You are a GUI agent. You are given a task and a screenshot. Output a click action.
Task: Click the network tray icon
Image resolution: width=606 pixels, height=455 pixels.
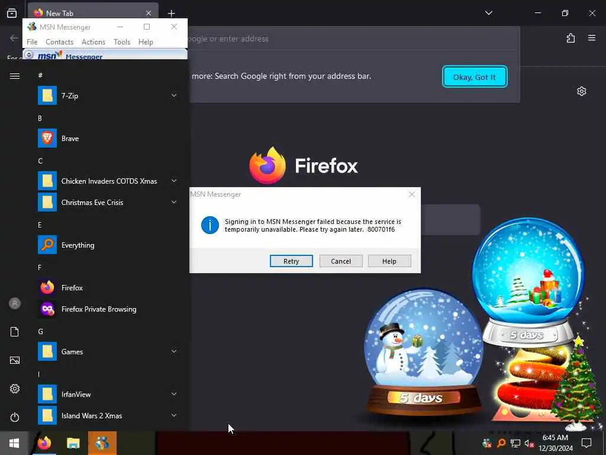(515, 443)
